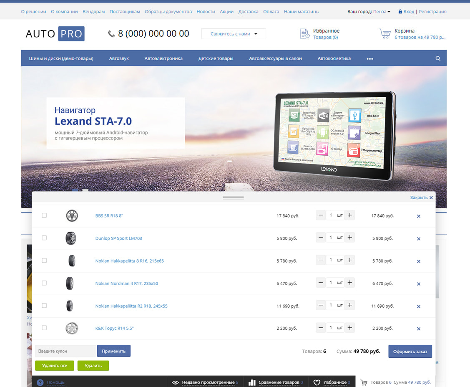Open Сравнение товаров in the bottom bar
This screenshot has height=387, width=470.
pyautogui.click(x=279, y=382)
